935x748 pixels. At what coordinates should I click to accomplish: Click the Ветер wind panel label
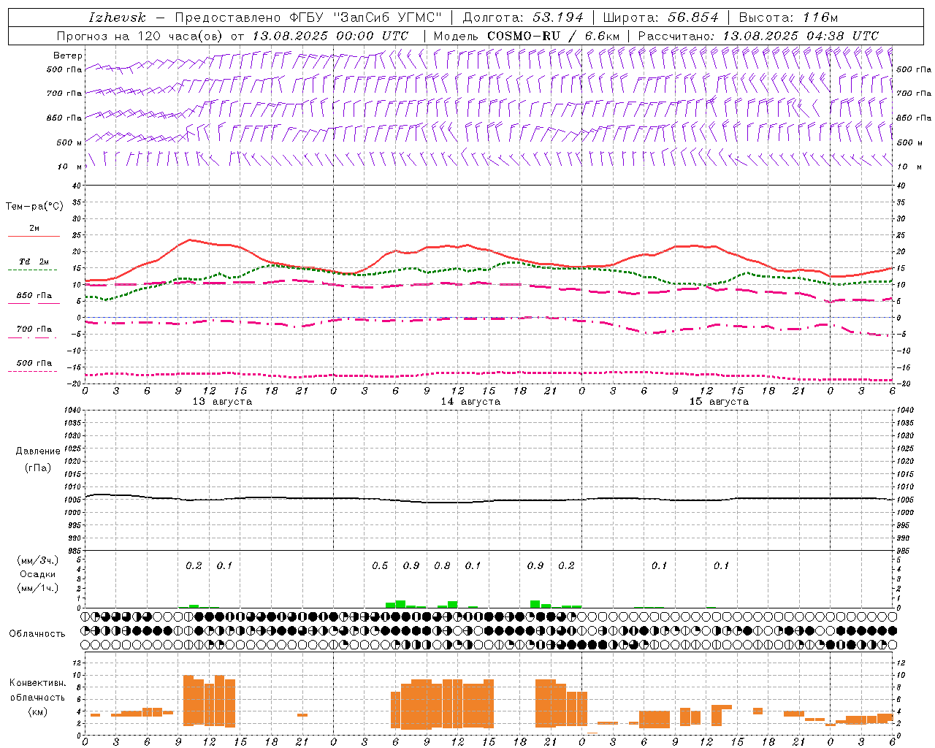(67, 56)
